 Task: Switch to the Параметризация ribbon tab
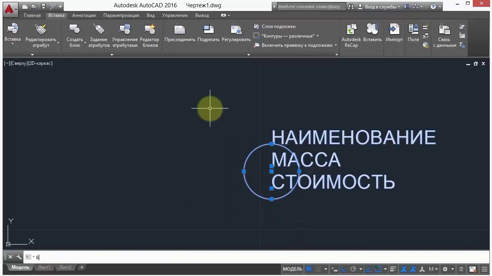coord(121,15)
